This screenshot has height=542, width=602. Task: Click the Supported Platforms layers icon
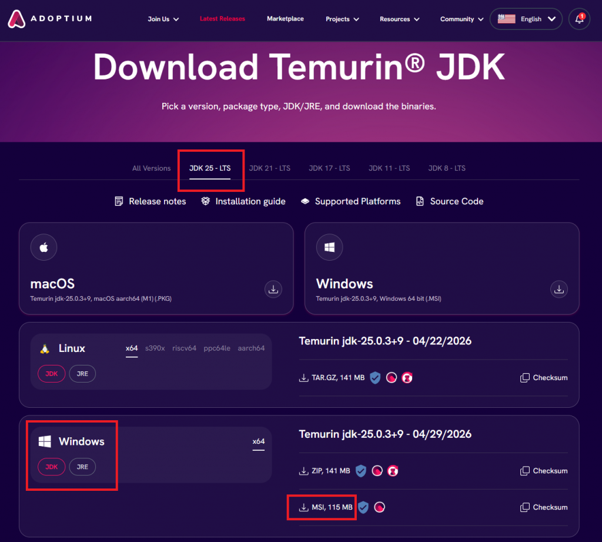[x=305, y=201]
